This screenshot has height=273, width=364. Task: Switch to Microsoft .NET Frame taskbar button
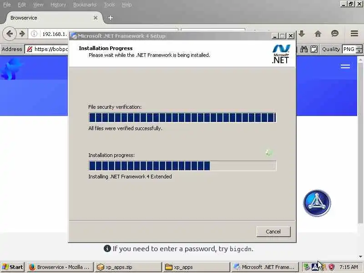[265, 267]
